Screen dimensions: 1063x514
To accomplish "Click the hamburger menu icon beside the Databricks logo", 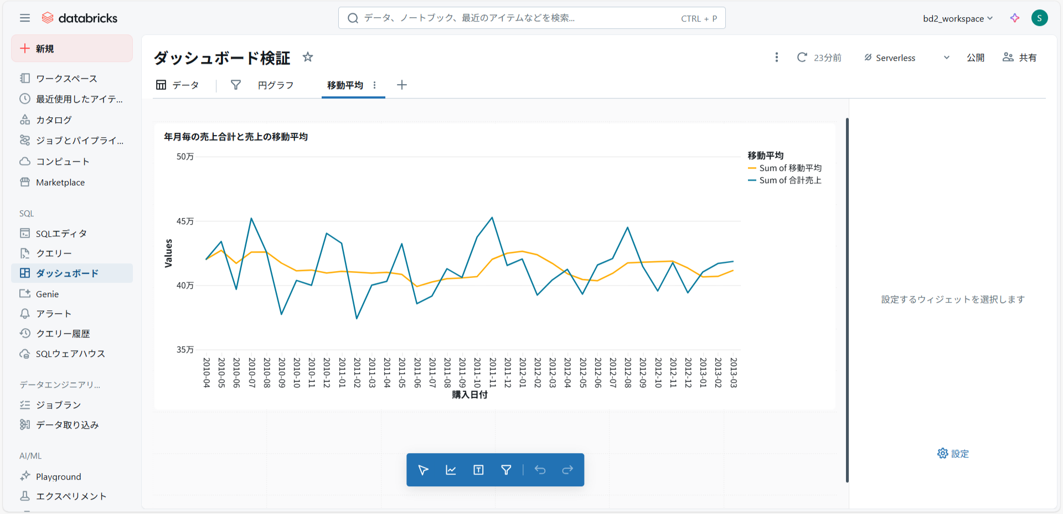I will pyautogui.click(x=25, y=18).
